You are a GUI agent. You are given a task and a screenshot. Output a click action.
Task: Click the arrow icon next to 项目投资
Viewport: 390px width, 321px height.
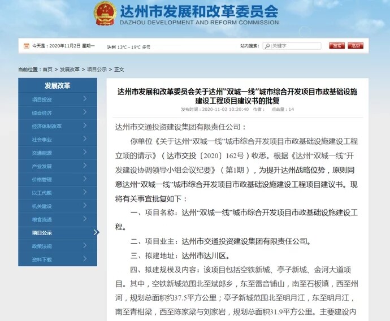85,99
